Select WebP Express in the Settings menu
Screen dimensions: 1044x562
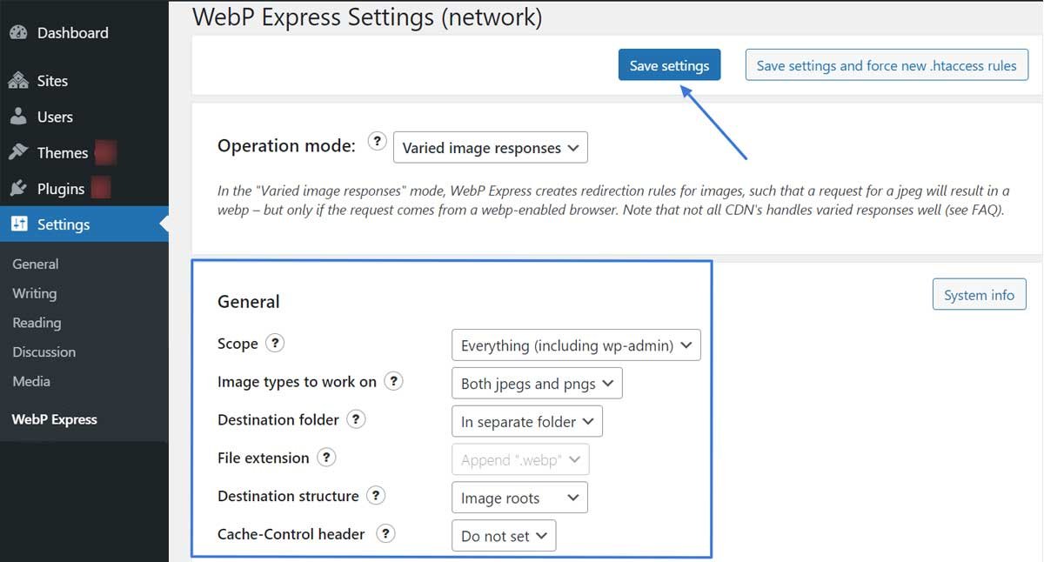[x=53, y=419]
